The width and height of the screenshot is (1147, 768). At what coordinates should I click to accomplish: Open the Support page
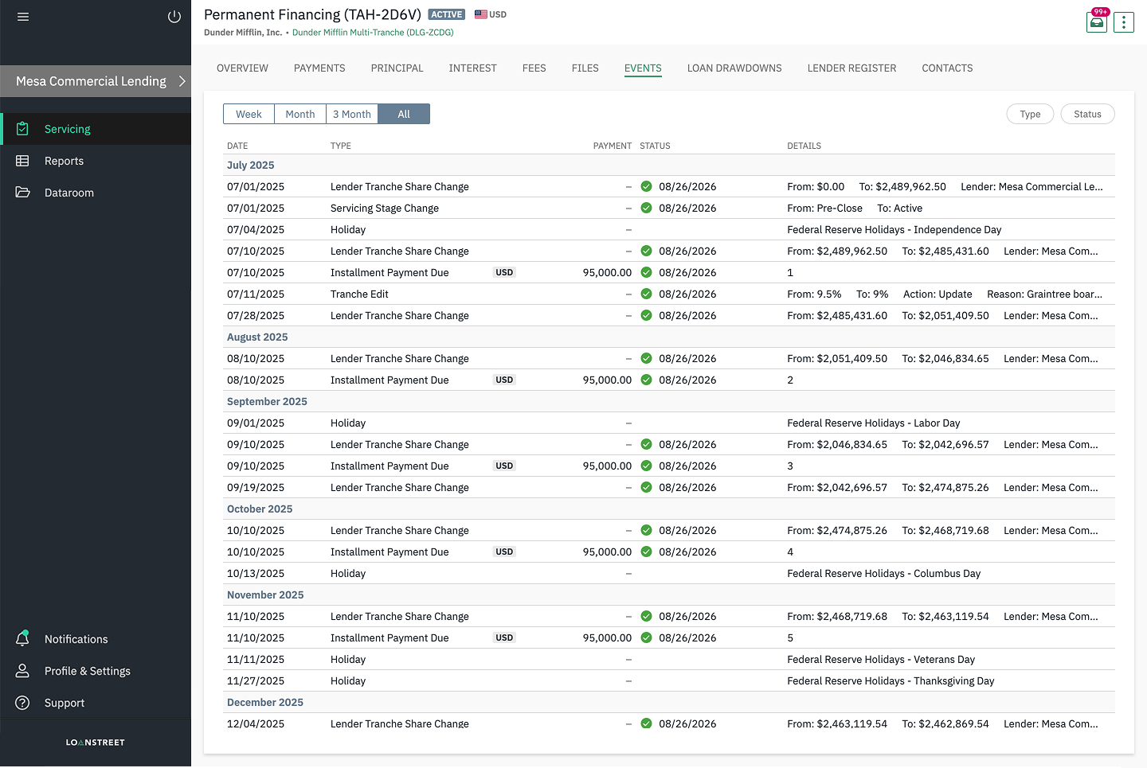pos(96,703)
